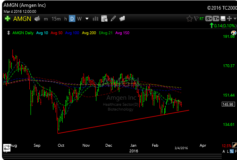Click the green plus add icon
Image resolution: width=237 pixels, height=160 pixels.
tap(7, 19)
